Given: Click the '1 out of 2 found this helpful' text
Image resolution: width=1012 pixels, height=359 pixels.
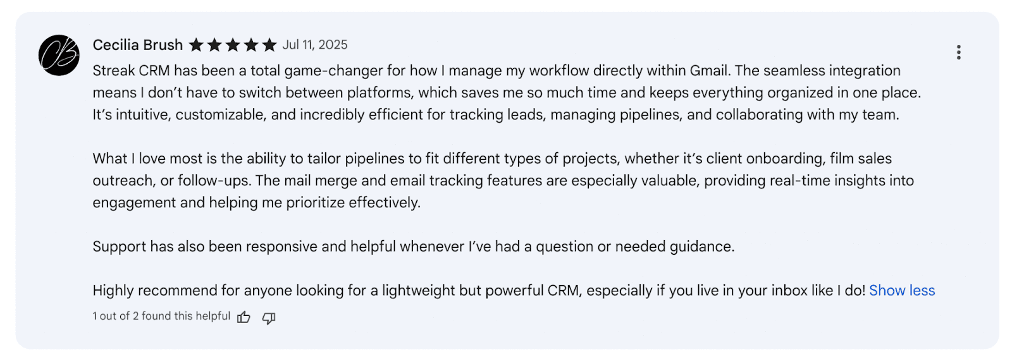Looking at the screenshot, I should point(161,316).
